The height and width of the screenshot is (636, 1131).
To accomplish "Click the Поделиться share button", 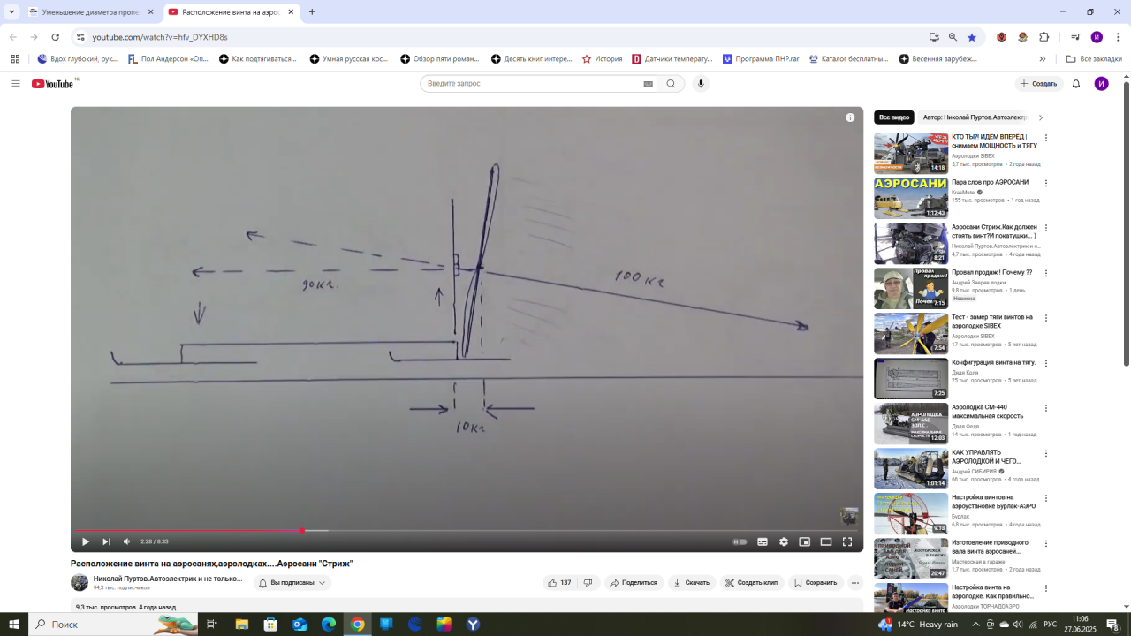I will [633, 583].
